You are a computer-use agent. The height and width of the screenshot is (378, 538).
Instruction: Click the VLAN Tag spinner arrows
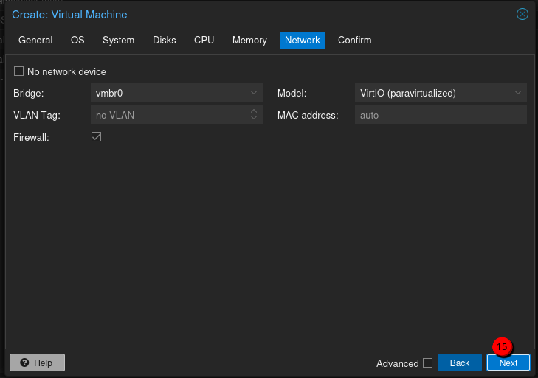[x=254, y=115]
